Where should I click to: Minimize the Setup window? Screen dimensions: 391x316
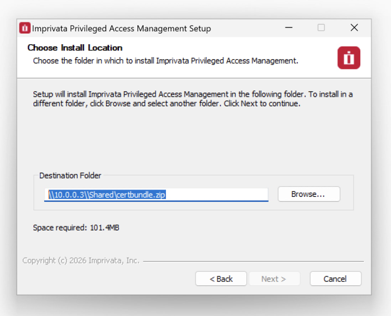point(288,28)
